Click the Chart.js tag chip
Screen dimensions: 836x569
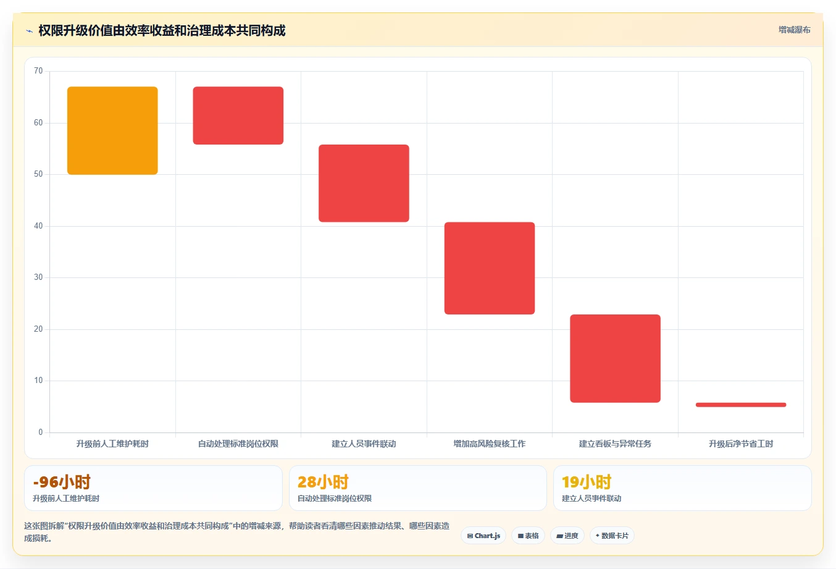tap(483, 536)
